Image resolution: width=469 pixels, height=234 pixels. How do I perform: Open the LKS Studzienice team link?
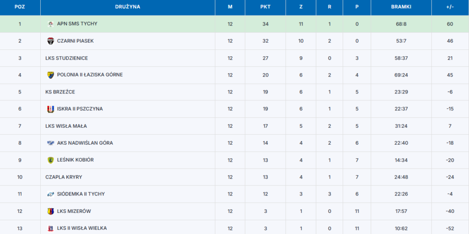pyautogui.click(x=66, y=58)
